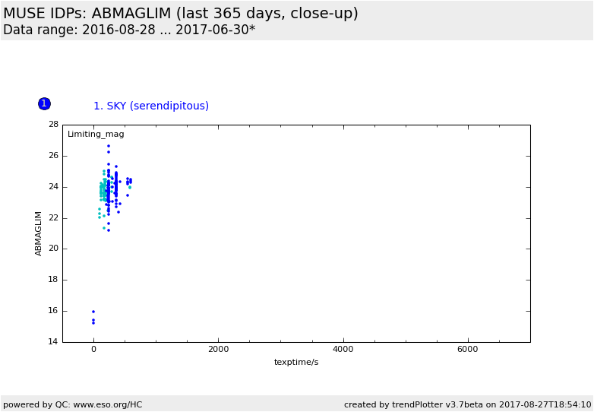Click the created by trendPlotter v3.7beta text

point(467,404)
